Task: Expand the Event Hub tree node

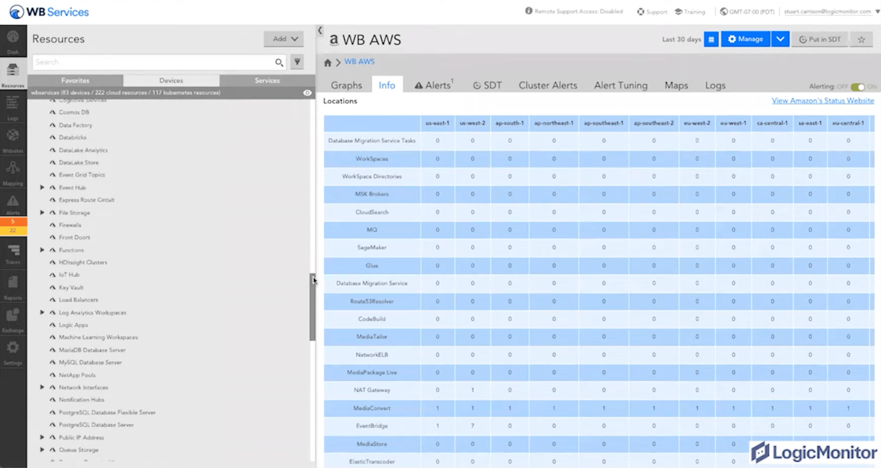Action: click(x=42, y=187)
